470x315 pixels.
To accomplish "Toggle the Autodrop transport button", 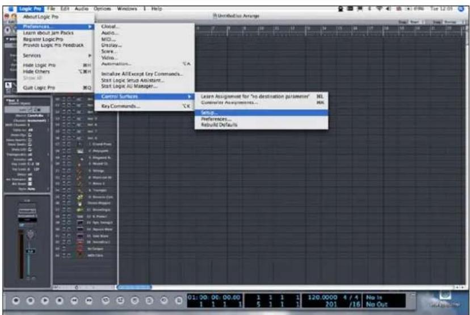I will (120, 300).
